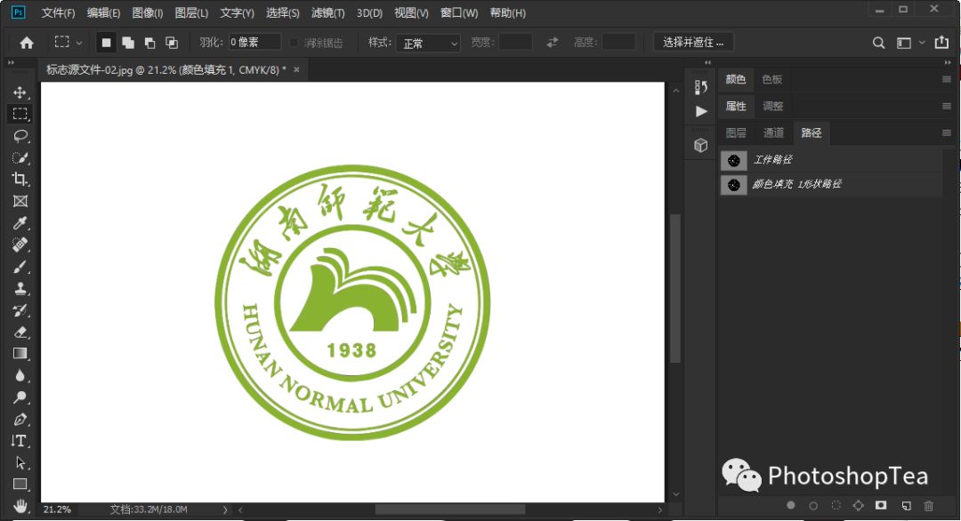Open the 窗口(W) menu

(x=459, y=12)
